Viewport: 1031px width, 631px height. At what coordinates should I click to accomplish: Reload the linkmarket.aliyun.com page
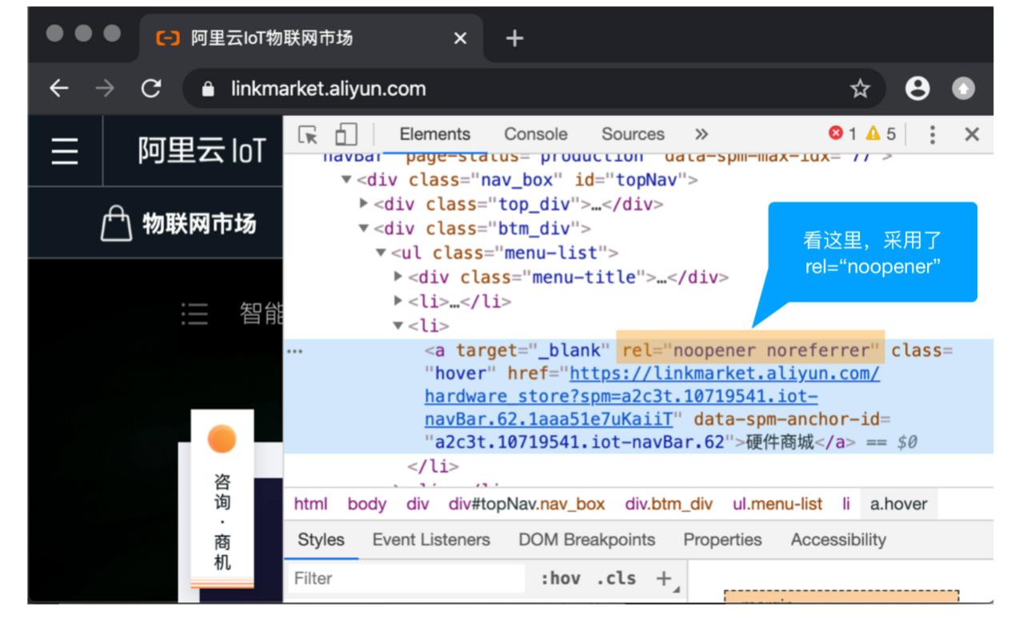coord(150,89)
